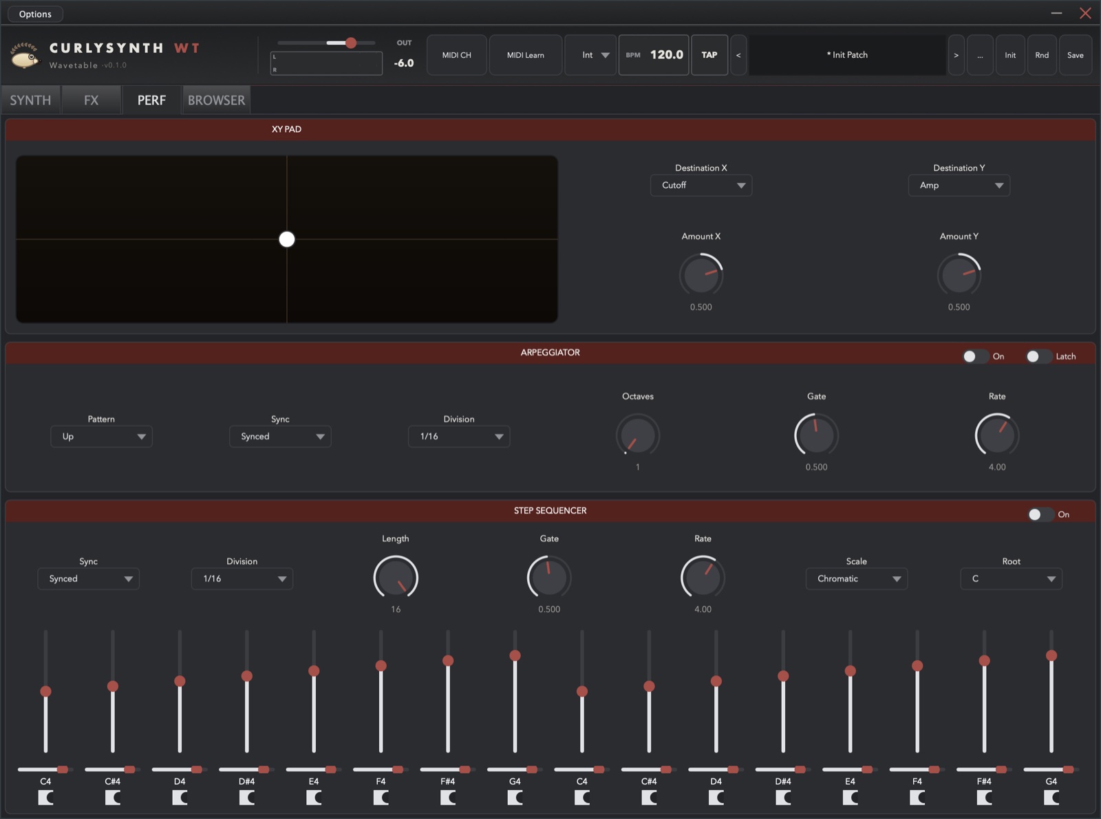Switch to the SYNTH tab

tap(30, 100)
